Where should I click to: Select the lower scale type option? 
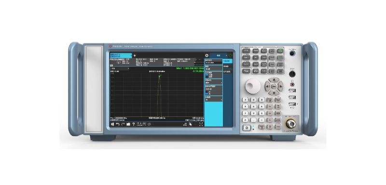pyautogui.click(x=207, y=77)
